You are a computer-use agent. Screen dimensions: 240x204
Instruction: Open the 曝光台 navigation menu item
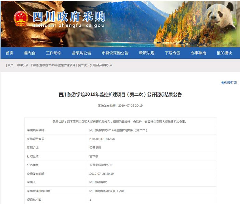[30, 53]
